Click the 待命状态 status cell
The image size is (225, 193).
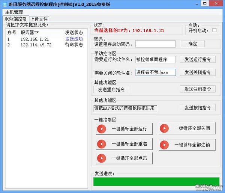point(74,45)
